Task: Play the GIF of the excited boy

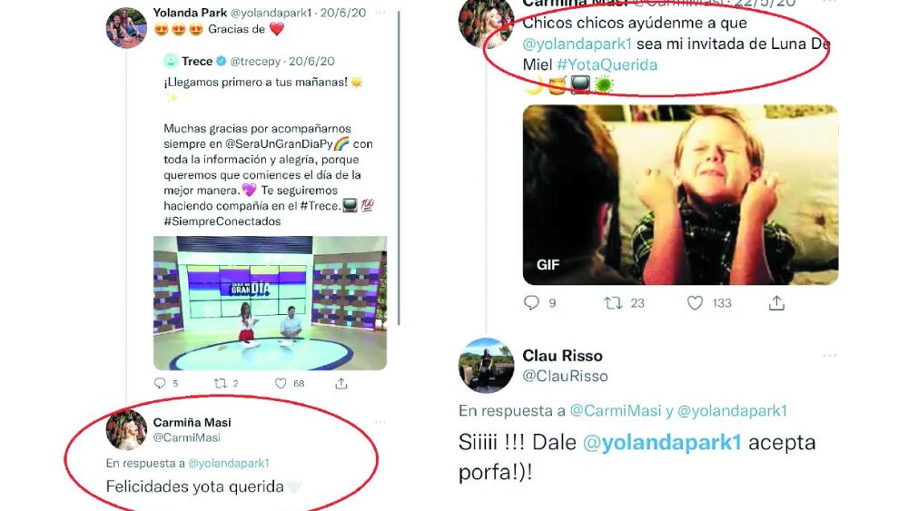Action: coord(680,194)
